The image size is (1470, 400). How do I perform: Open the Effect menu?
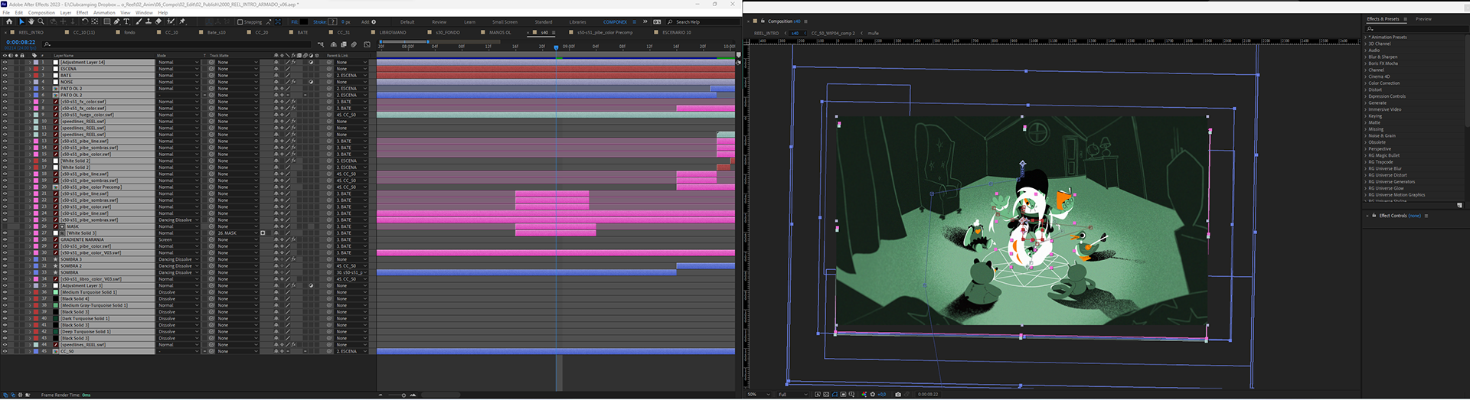(83, 13)
